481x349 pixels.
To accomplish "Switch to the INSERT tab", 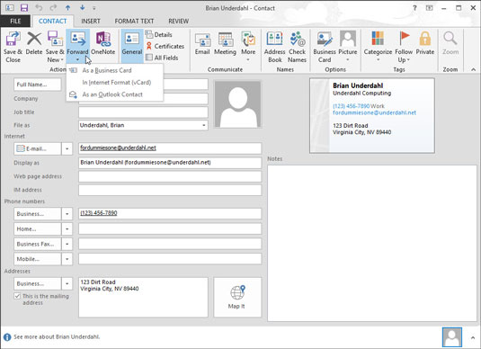I will point(91,21).
